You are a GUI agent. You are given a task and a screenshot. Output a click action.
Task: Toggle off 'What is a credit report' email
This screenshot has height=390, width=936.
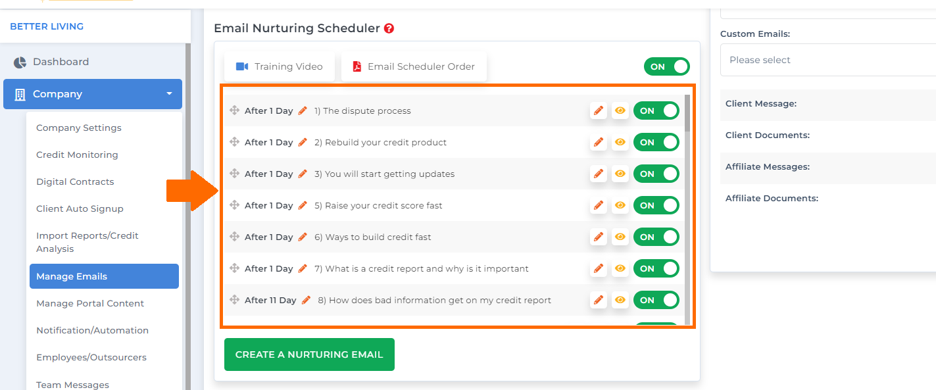[656, 268]
